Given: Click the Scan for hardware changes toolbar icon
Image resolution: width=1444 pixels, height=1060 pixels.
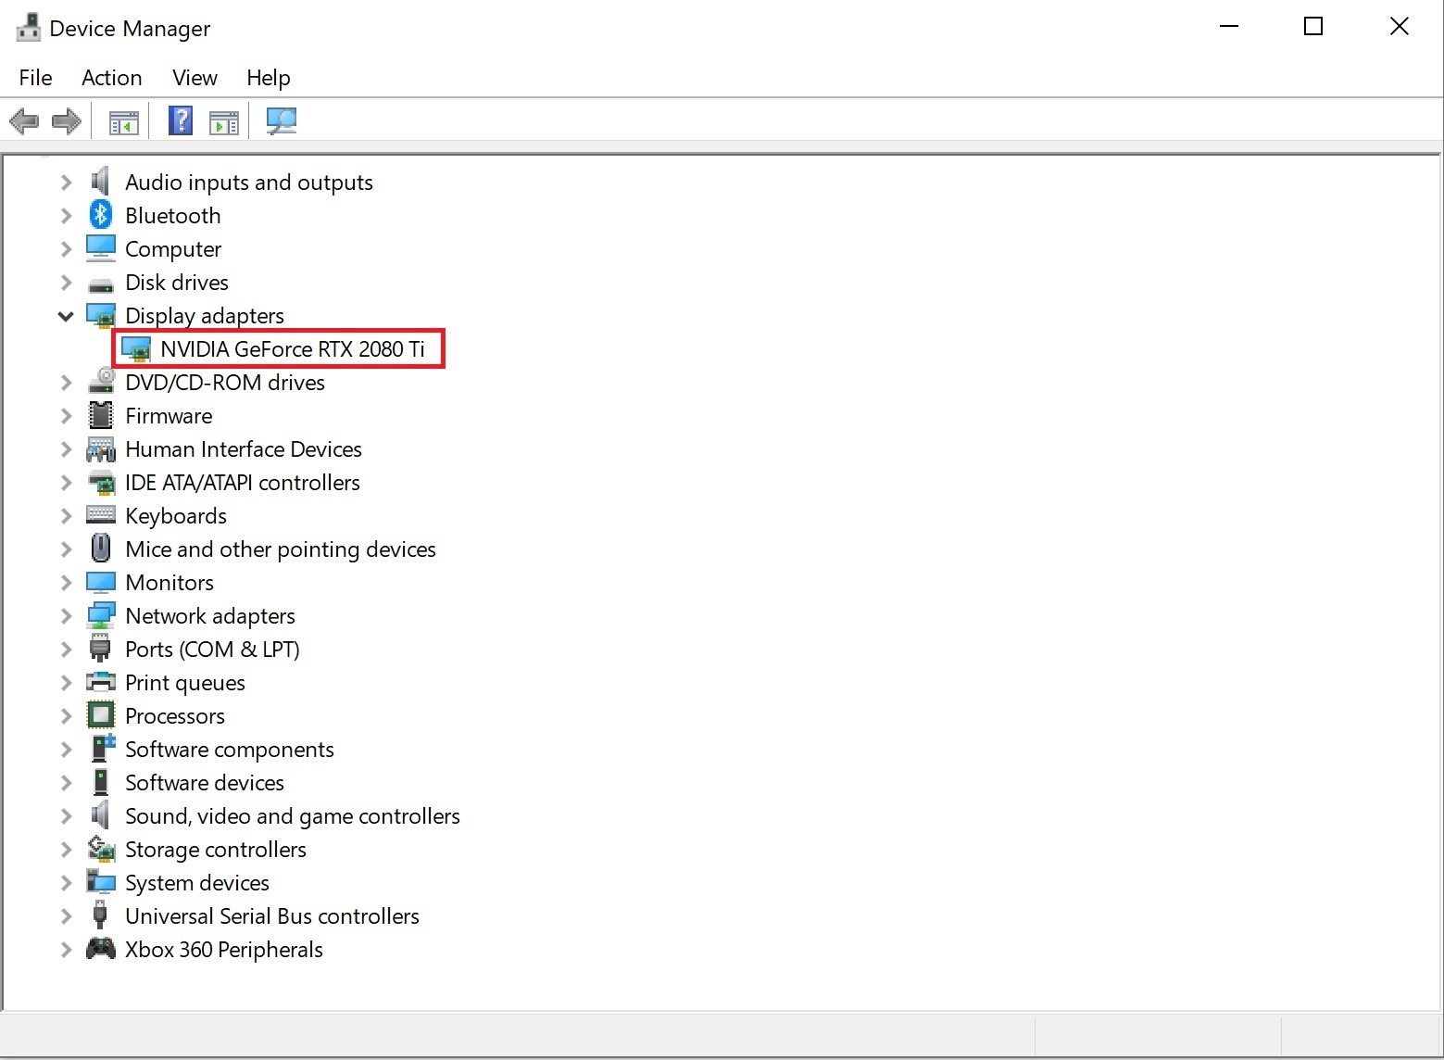Looking at the screenshot, I should [x=282, y=120].
